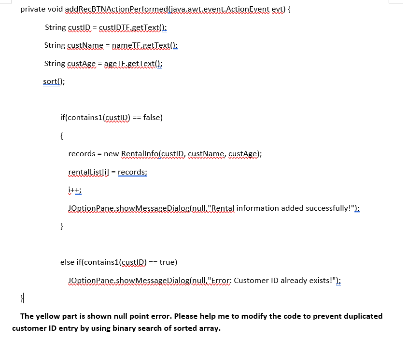Click the rentalList[i] = records line
Image resolution: width=408 pixels, height=338 pixels.
pyautogui.click(x=108, y=172)
